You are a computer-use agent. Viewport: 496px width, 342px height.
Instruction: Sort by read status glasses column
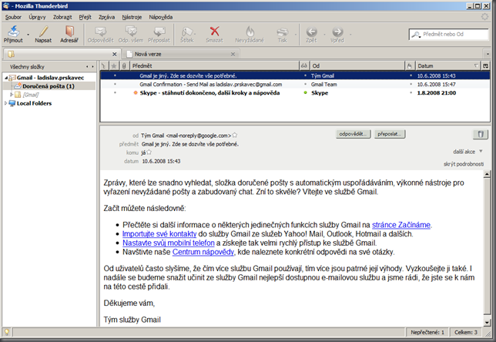click(x=304, y=65)
